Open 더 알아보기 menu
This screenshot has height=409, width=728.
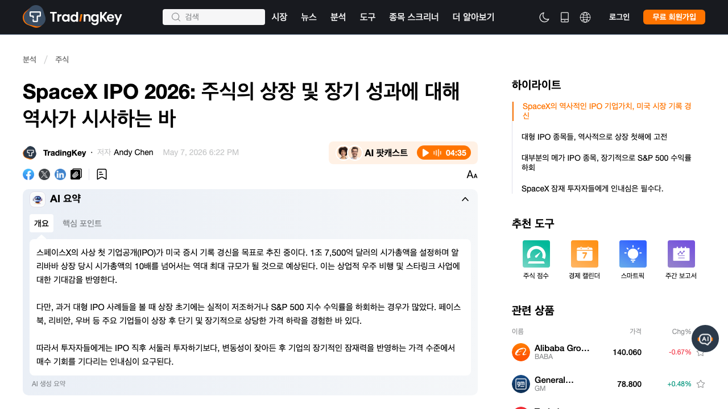tap(473, 17)
